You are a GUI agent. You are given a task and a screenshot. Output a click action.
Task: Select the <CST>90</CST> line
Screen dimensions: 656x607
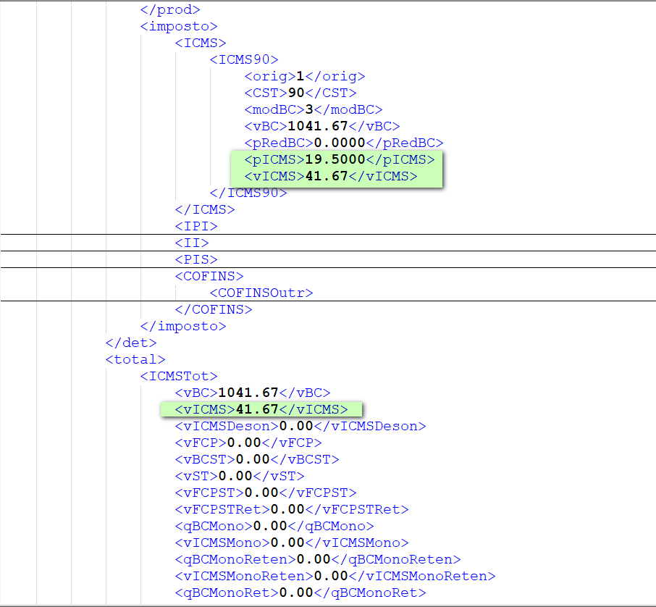[x=300, y=93]
